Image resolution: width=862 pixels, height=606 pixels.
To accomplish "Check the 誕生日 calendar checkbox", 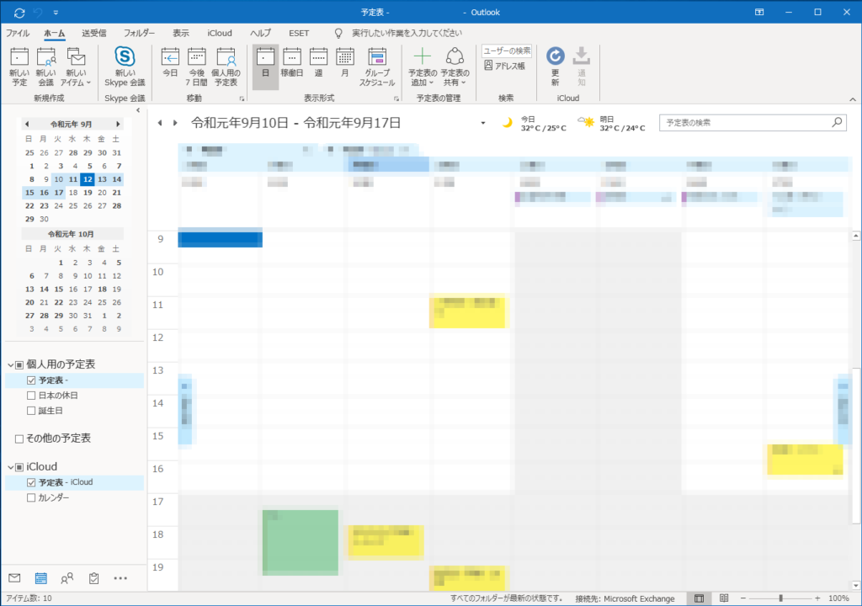I will click(x=31, y=411).
